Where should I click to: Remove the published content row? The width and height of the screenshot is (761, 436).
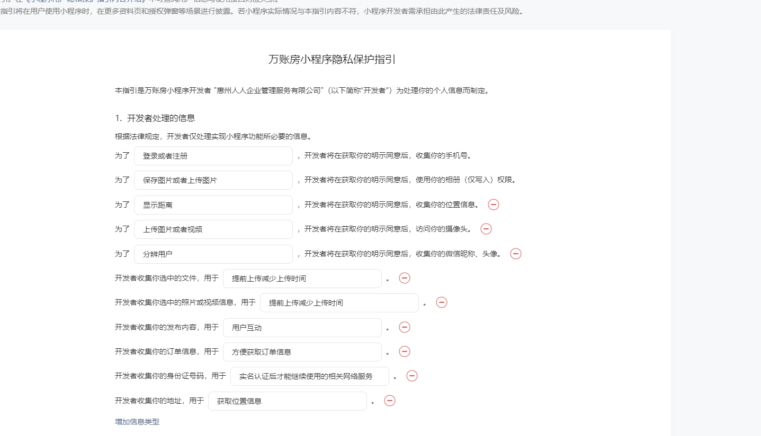point(405,327)
